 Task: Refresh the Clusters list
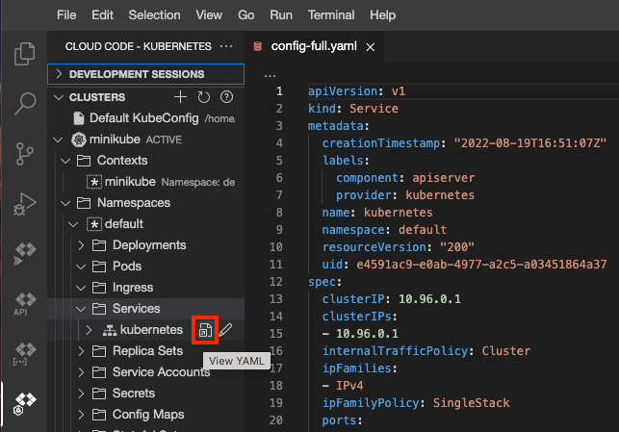coord(203,97)
